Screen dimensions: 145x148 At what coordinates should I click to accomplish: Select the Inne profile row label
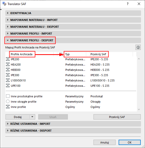[x=18, y=107]
